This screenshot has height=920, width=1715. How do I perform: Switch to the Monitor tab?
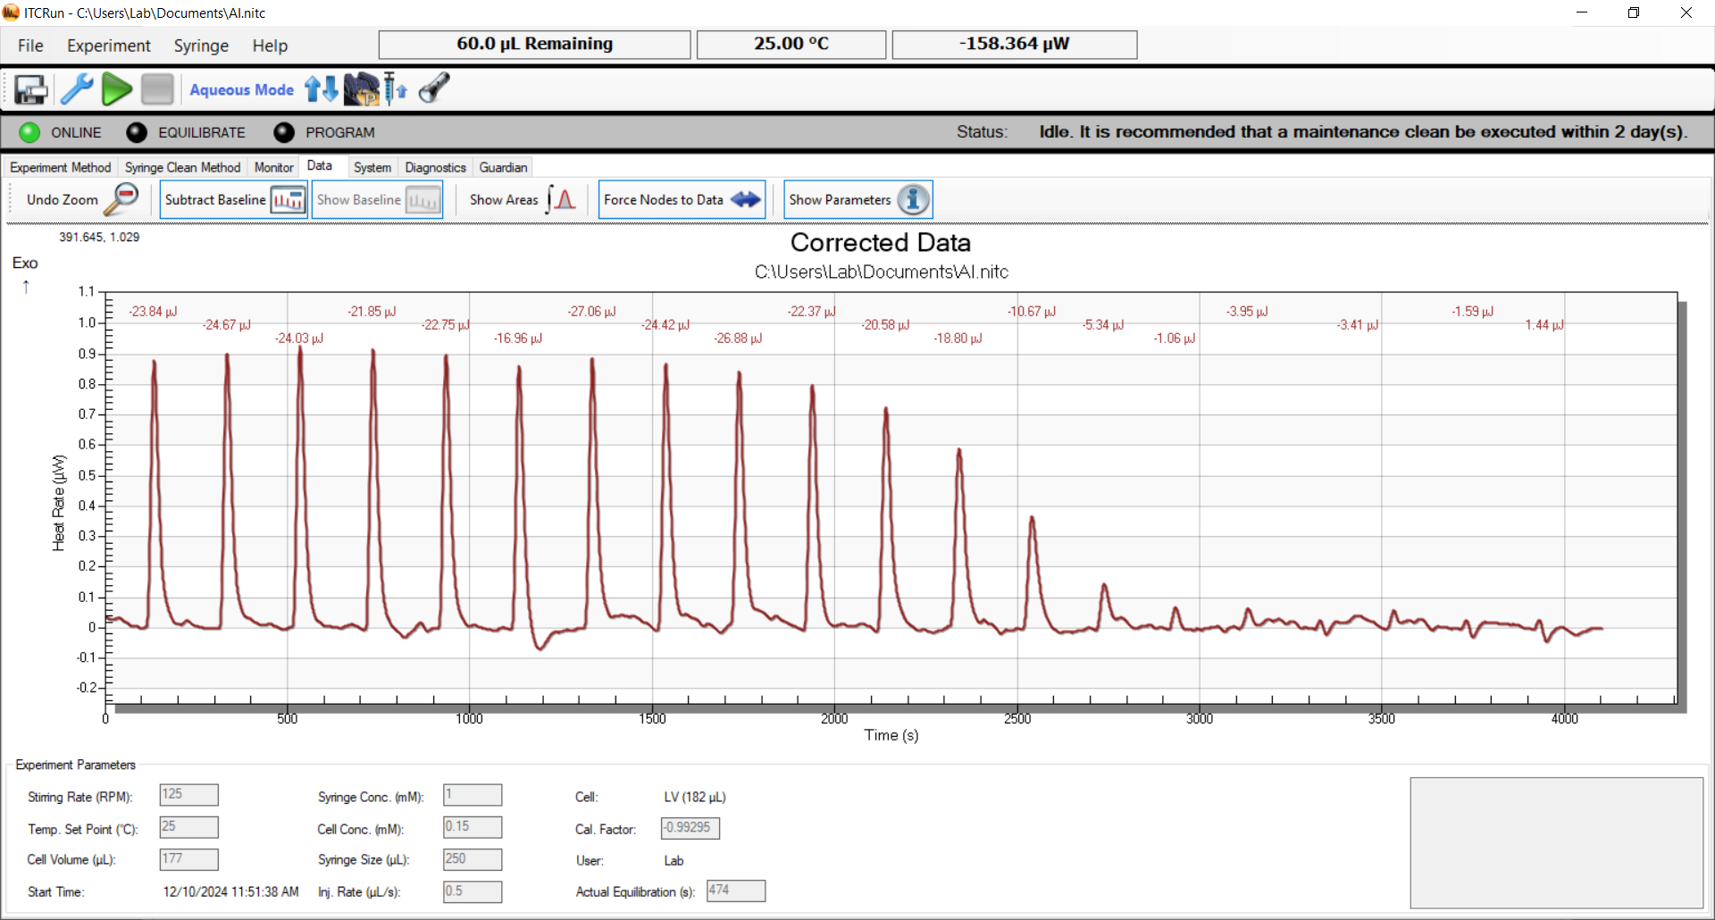(273, 167)
